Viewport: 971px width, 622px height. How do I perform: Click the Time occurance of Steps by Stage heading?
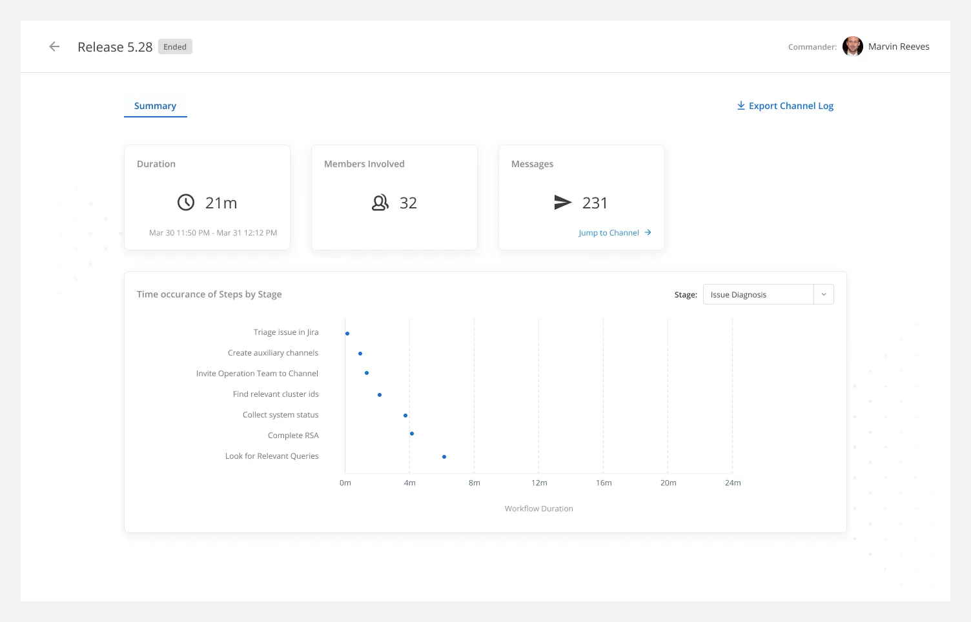(209, 294)
